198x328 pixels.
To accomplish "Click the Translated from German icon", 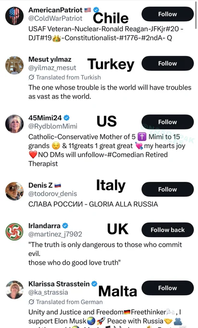I will (x=31, y=302).
